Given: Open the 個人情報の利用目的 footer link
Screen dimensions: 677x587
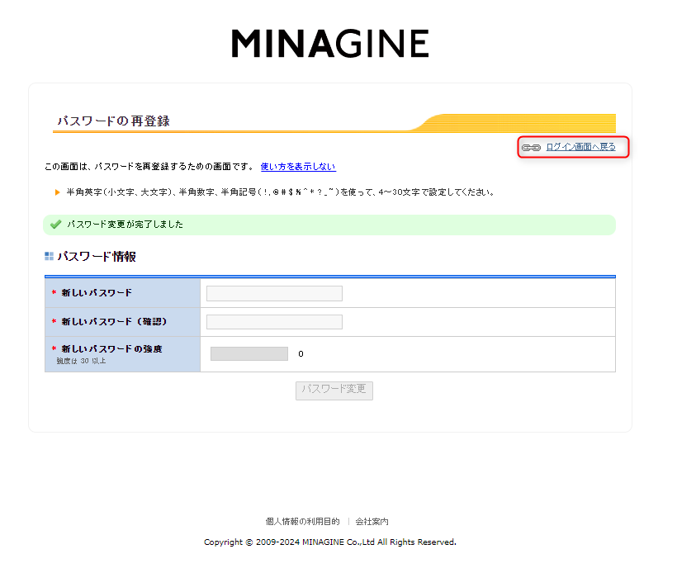Looking at the screenshot, I should click(303, 522).
